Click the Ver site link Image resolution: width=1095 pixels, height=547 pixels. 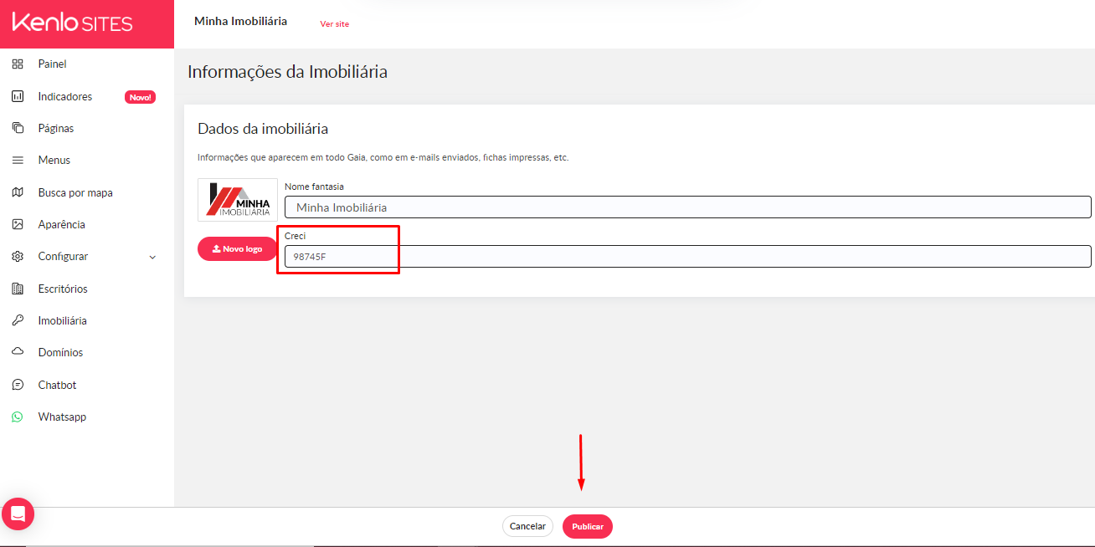[335, 24]
